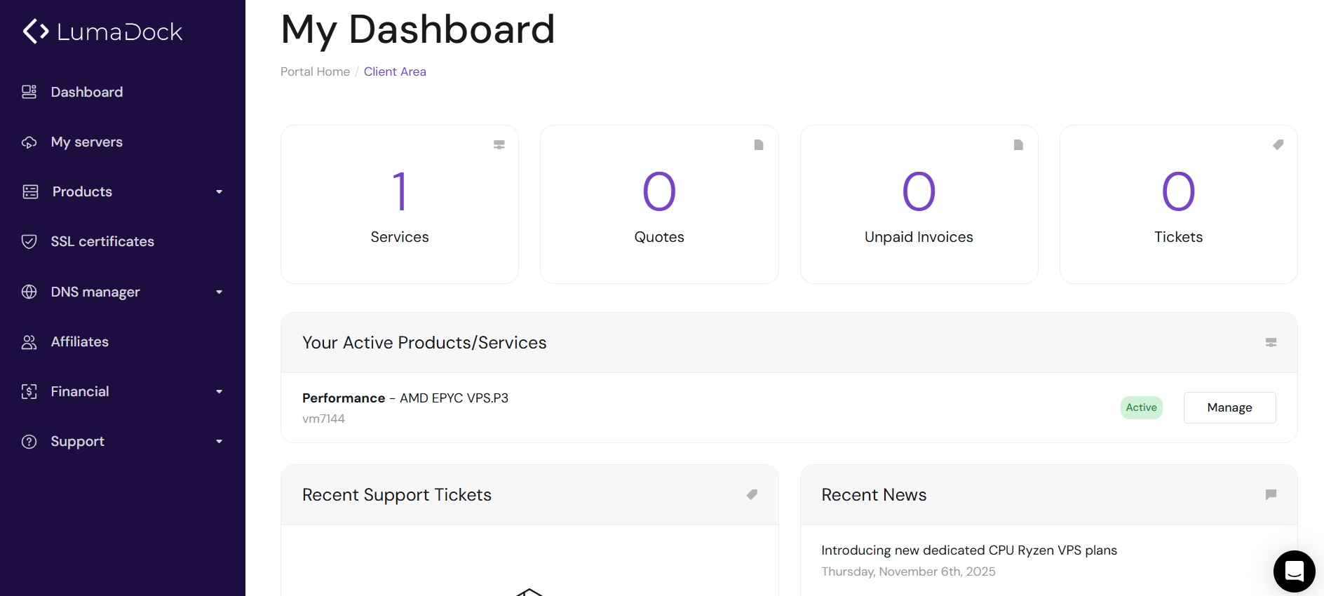
Task: Go to My servers
Action: pyautogui.click(x=87, y=142)
